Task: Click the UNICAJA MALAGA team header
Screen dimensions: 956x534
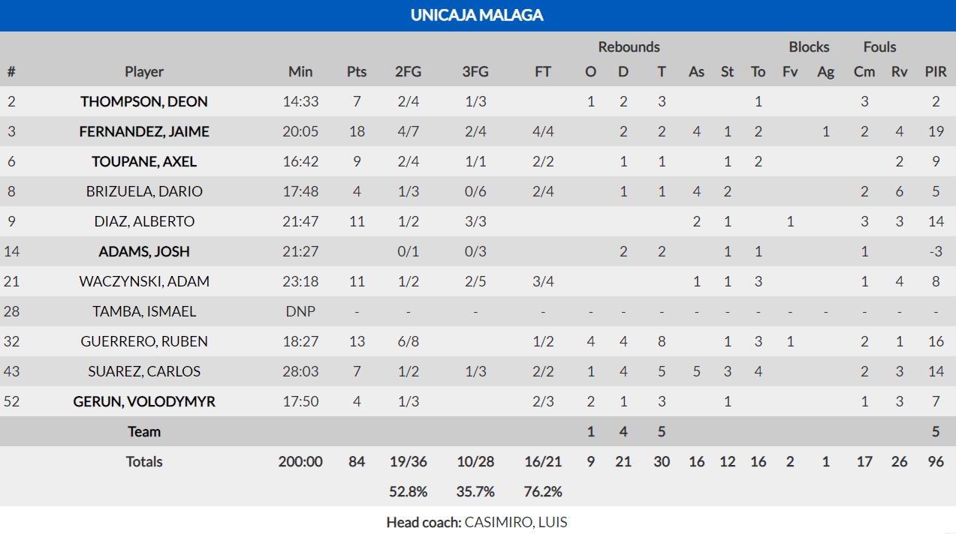Action: (x=477, y=15)
